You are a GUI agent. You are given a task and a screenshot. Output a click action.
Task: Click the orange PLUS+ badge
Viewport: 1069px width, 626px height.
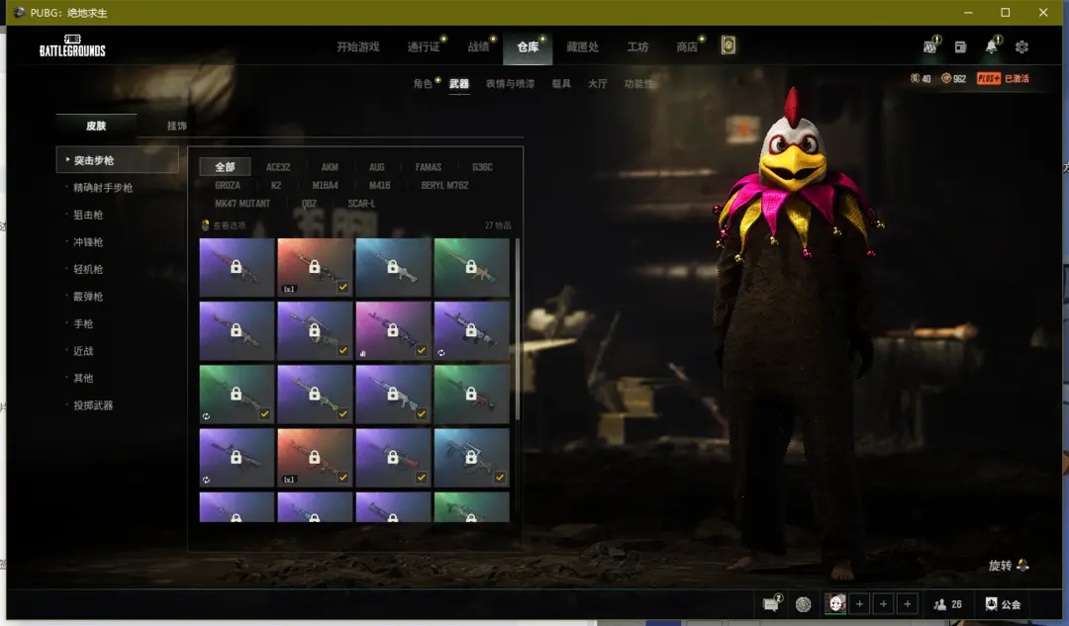(x=988, y=78)
